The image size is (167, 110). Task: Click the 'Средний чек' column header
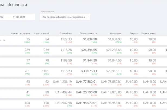point(66,33)
